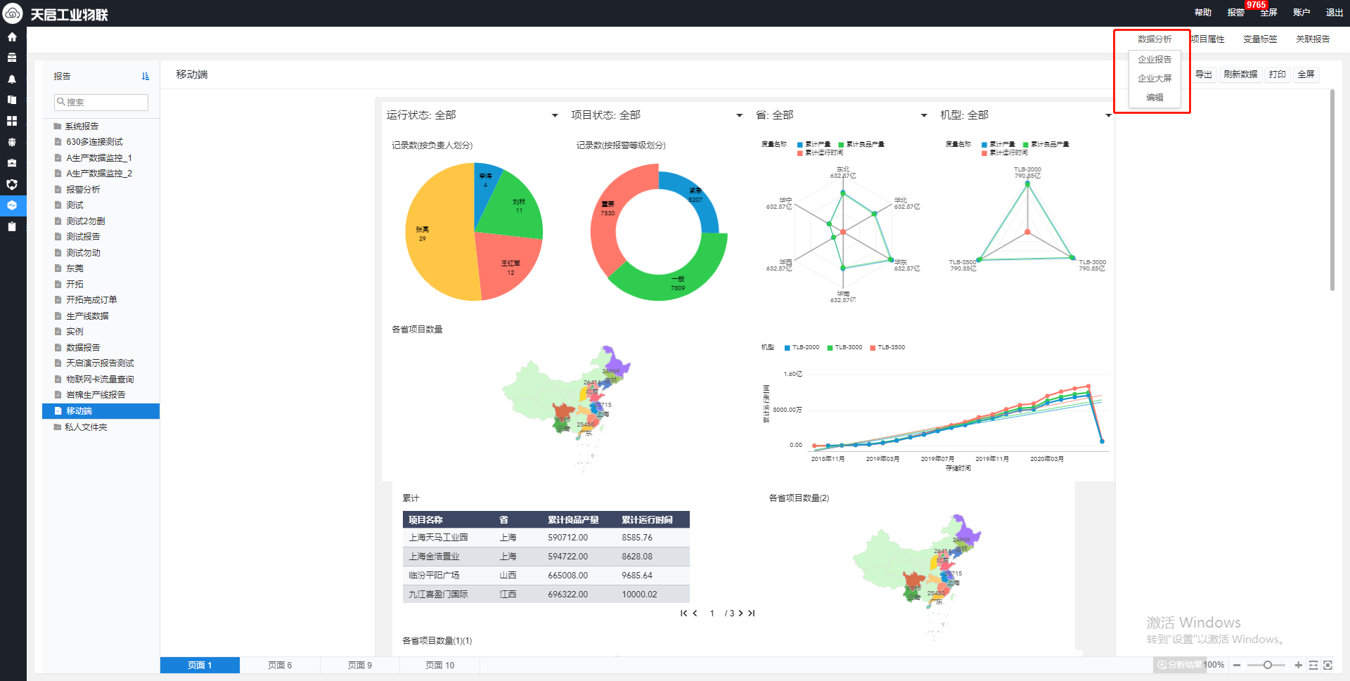Select the active hexagon reports sidebar icon
The width and height of the screenshot is (1350, 681).
tap(12, 205)
